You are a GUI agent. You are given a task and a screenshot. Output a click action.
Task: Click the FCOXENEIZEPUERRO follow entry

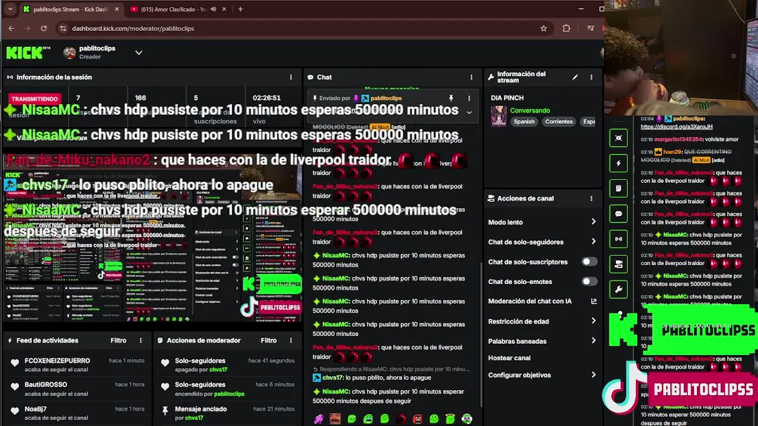pos(77,364)
